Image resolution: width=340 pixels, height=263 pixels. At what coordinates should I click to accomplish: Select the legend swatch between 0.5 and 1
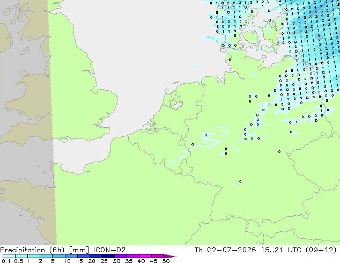[21, 256]
